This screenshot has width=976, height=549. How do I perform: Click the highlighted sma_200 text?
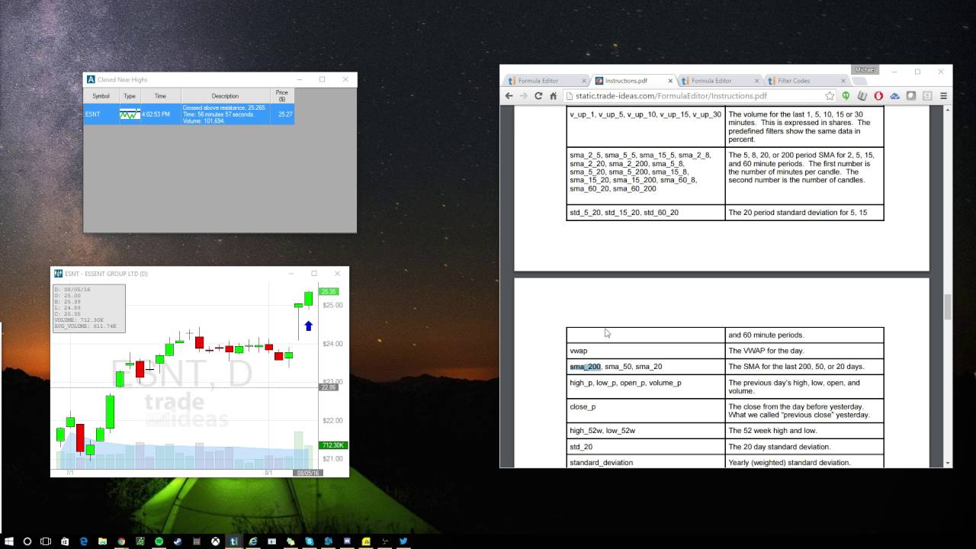click(x=585, y=367)
